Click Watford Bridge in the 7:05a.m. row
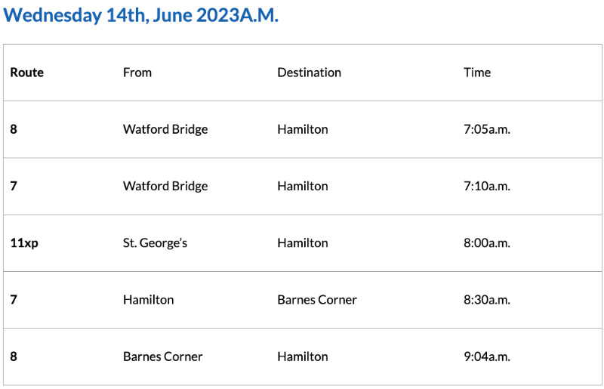604x389 pixels. (x=165, y=129)
